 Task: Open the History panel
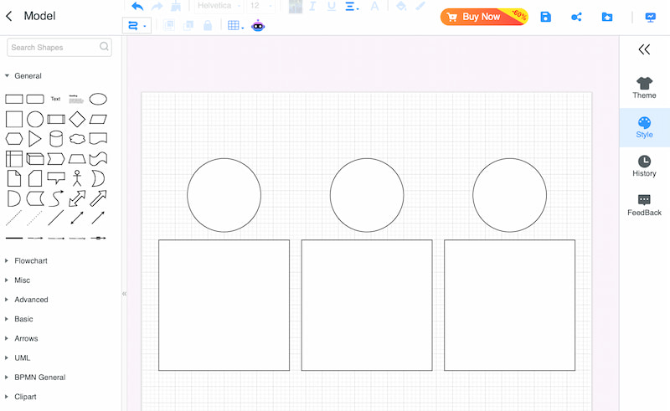[644, 167]
